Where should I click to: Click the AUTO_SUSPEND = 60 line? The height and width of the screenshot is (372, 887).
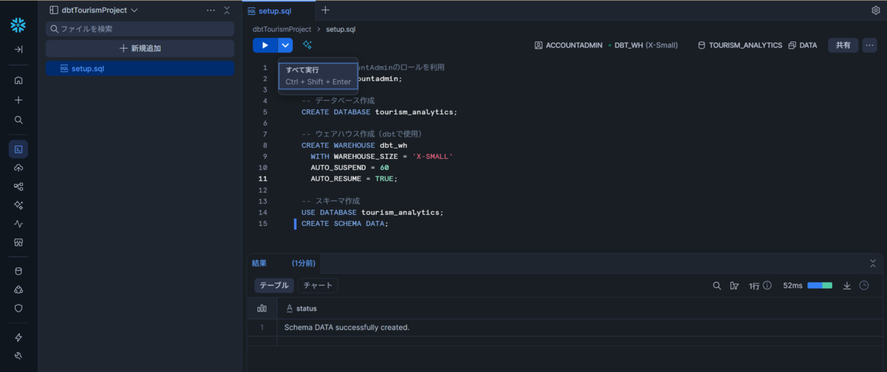pos(350,168)
